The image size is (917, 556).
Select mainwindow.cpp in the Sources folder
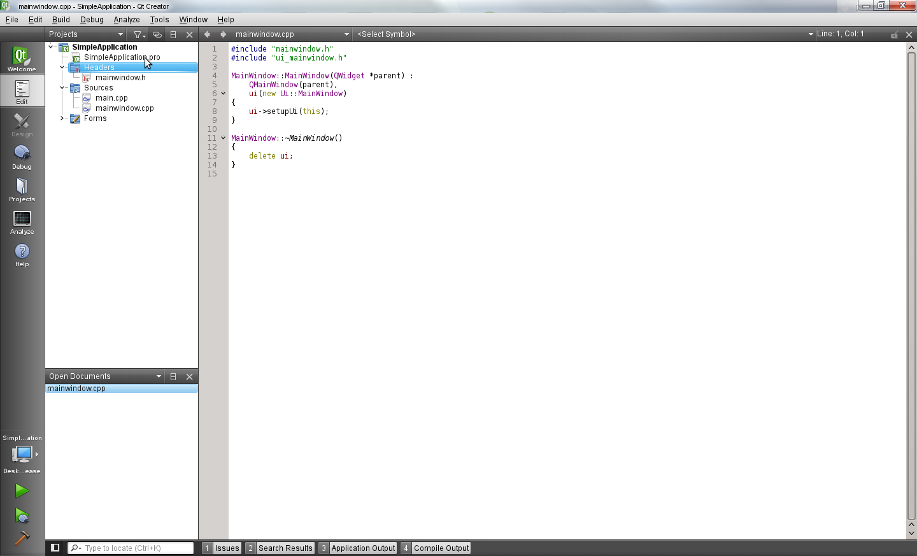[125, 108]
